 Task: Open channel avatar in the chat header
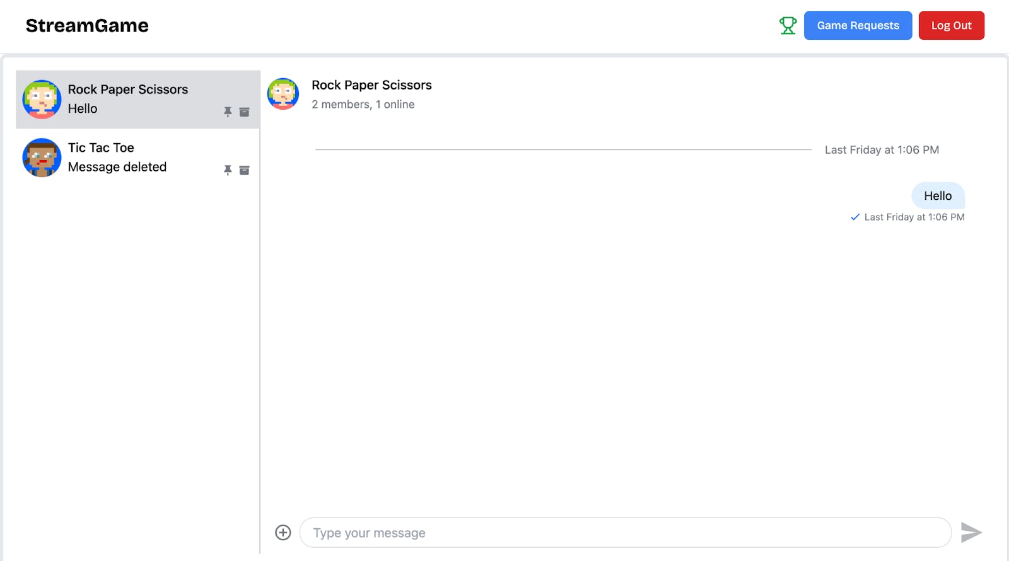(283, 94)
